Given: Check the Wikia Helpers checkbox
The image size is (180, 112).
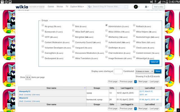Looking at the screenshot, I should pyautogui.click(x=134, y=31).
